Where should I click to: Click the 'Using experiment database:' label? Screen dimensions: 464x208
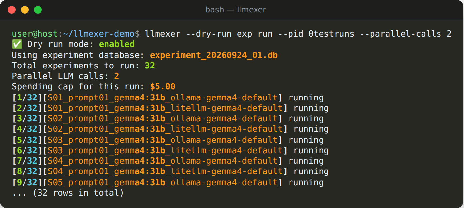(x=78, y=55)
